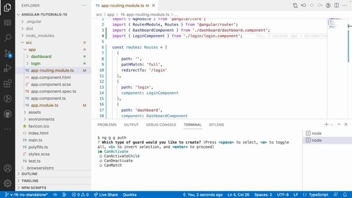352x198 pixels.
Task: Open the Explorer view in activity bar
Action: tap(7, 8)
